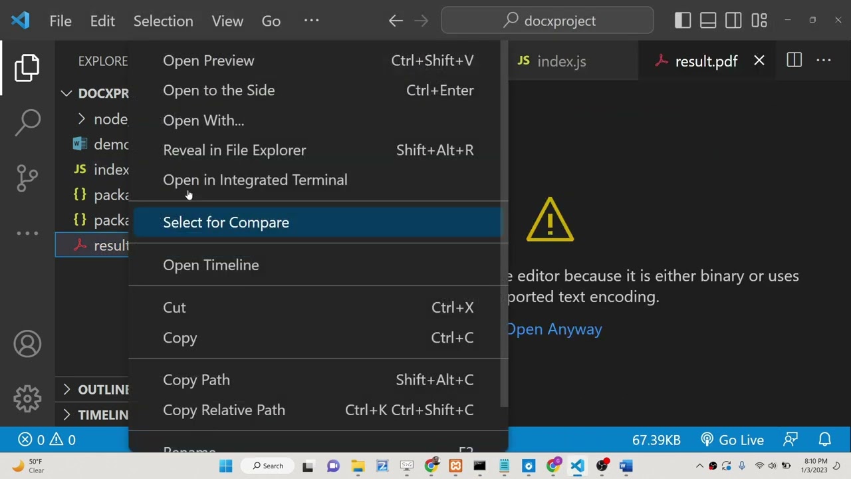Viewport: 851px width, 479px height.
Task: Click the Split Editor Right icon
Action: [x=794, y=61]
